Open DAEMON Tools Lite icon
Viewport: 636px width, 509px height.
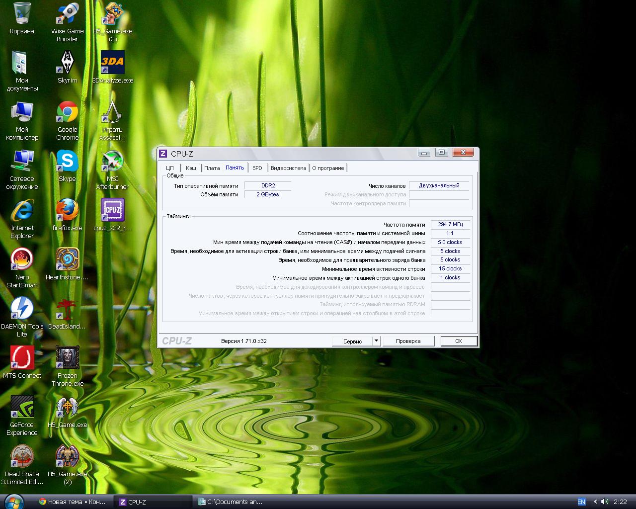pos(22,317)
